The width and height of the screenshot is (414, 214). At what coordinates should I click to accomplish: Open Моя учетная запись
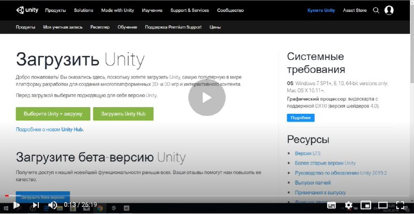click(63, 27)
